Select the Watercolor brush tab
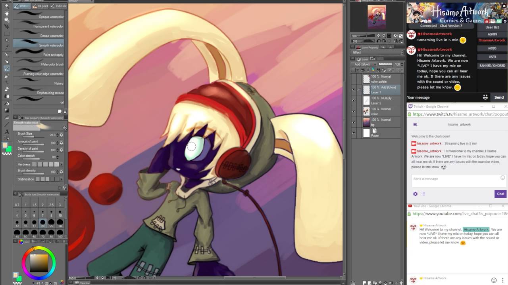This screenshot has height=285, width=508. click(22, 6)
